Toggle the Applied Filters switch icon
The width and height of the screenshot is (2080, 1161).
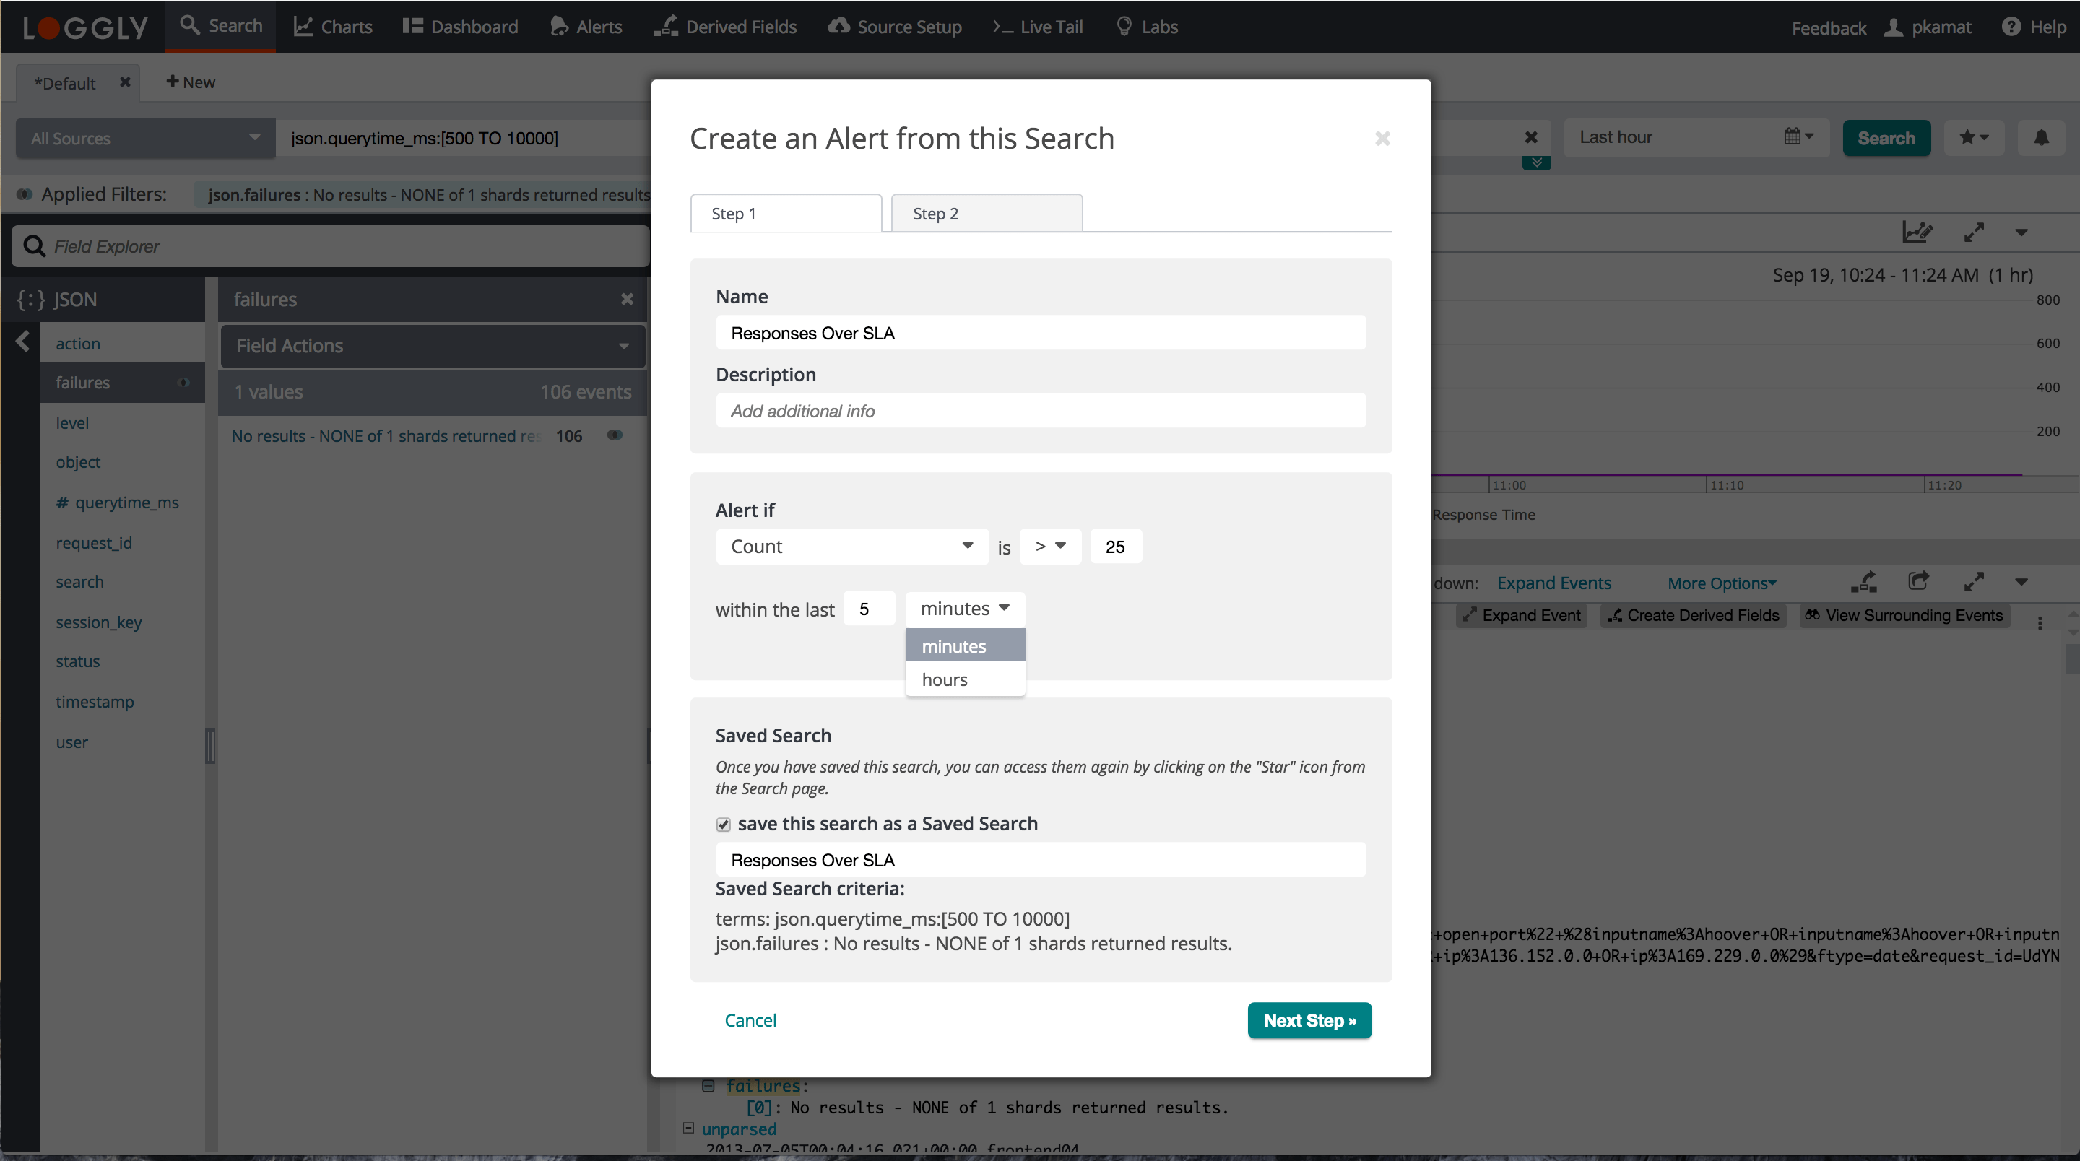click(25, 193)
